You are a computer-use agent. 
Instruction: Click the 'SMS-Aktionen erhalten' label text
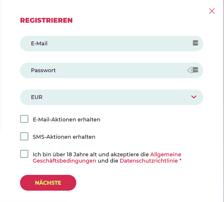coord(64,137)
